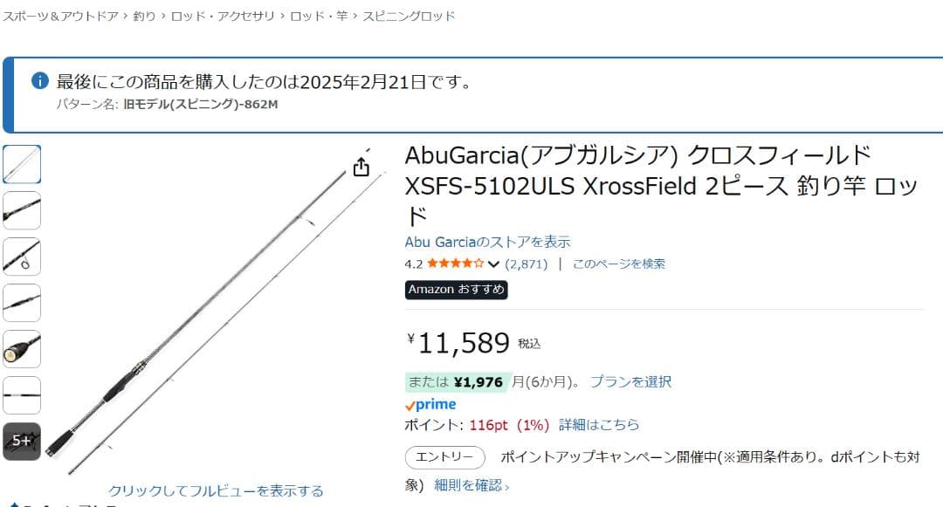Select the rod guide ring thumbnail
The height and width of the screenshot is (507, 943).
point(22,257)
